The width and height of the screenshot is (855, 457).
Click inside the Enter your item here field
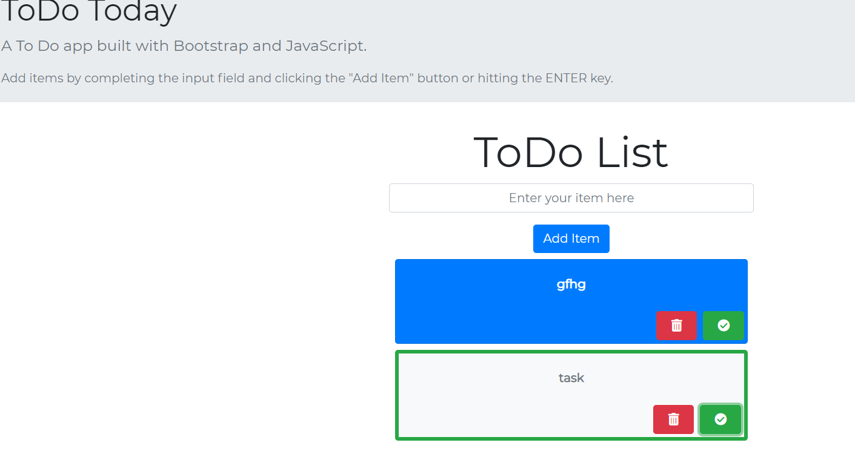tap(571, 197)
